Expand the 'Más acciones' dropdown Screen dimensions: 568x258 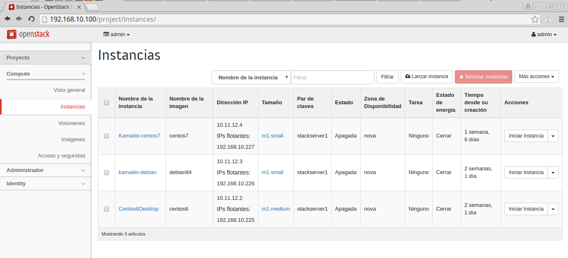(x=536, y=76)
